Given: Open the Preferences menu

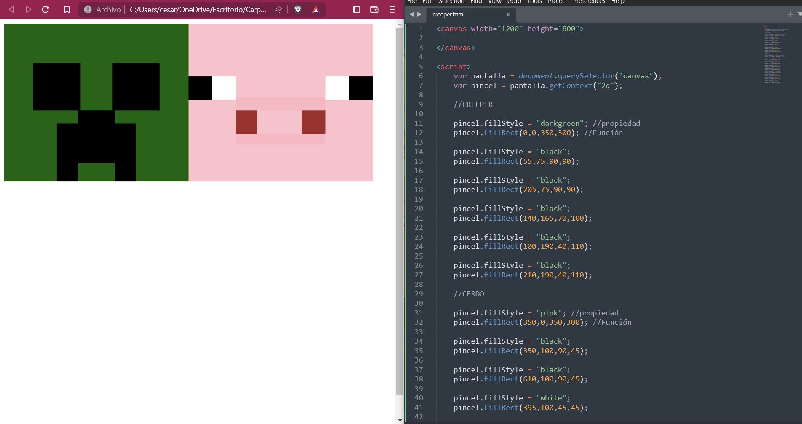Looking at the screenshot, I should point(589,2).
